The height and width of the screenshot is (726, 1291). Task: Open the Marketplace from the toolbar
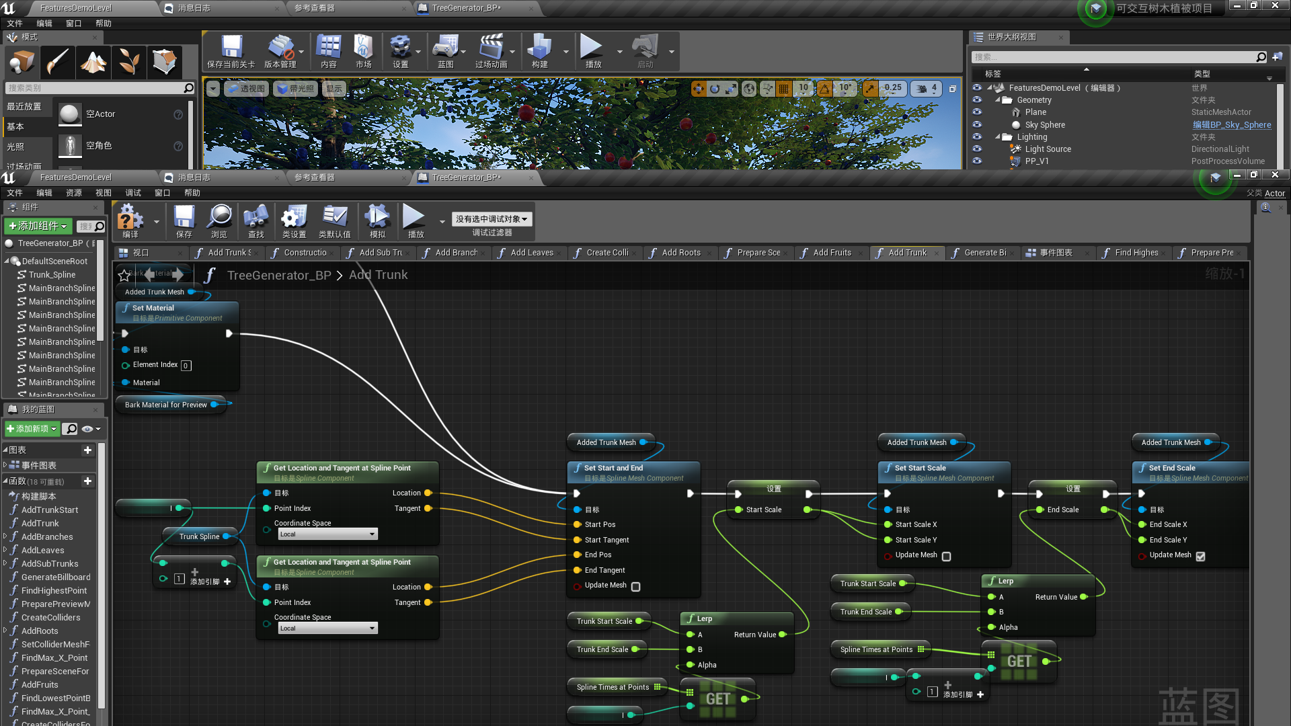363,50
